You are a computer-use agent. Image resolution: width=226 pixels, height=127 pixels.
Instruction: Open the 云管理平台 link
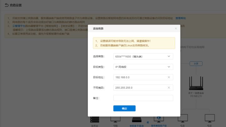(x=15, y=26)
